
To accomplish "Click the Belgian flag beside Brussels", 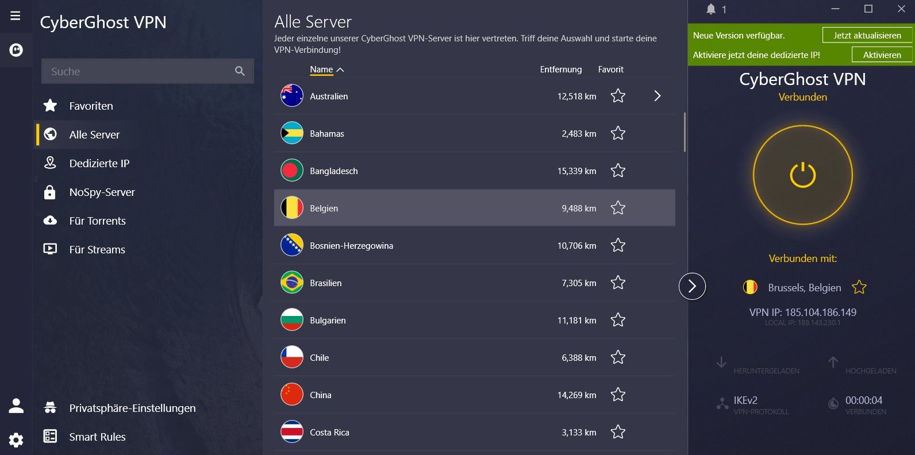I will coord(750,287).
